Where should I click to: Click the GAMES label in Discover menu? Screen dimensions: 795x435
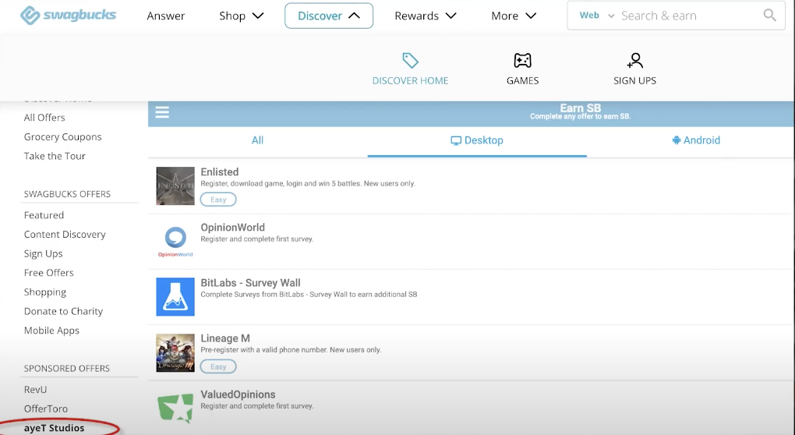[523, 80]
